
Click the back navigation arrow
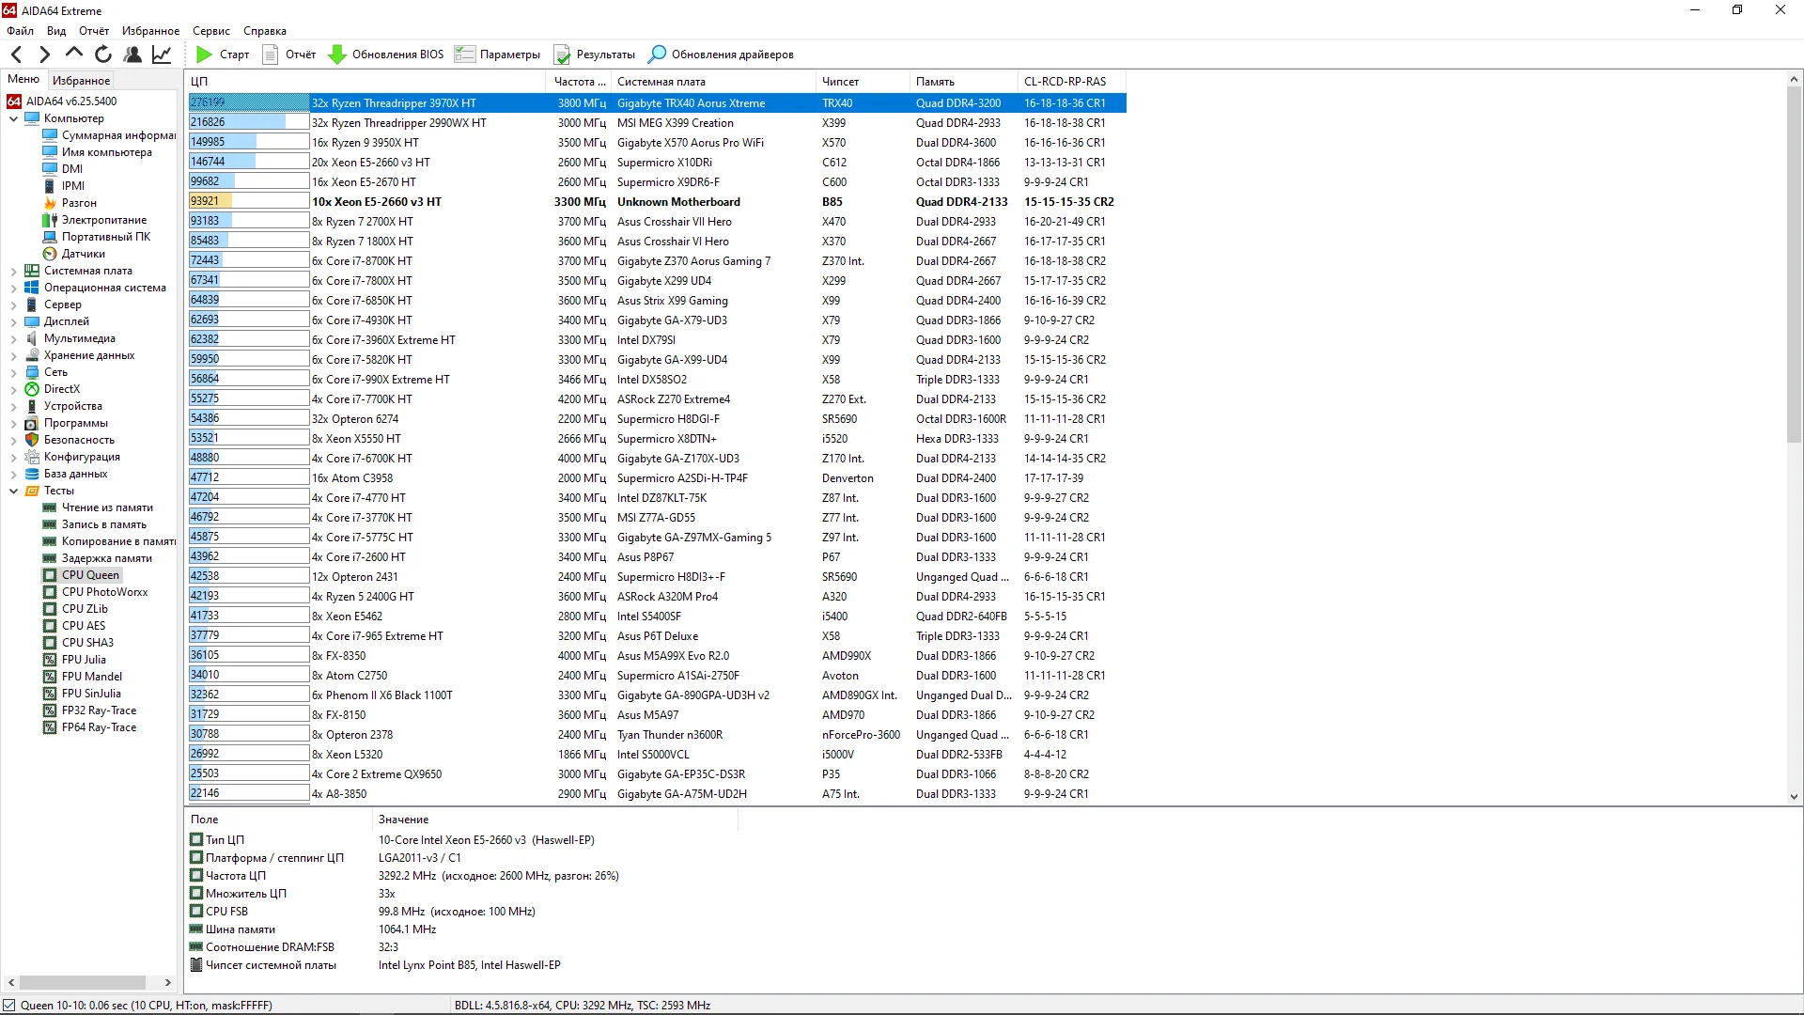16,55
